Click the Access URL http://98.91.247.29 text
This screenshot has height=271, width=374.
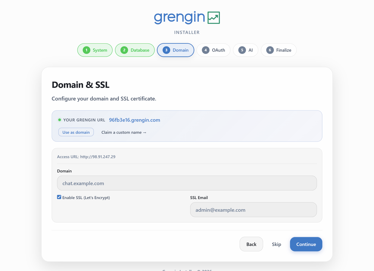click(86, 157)
